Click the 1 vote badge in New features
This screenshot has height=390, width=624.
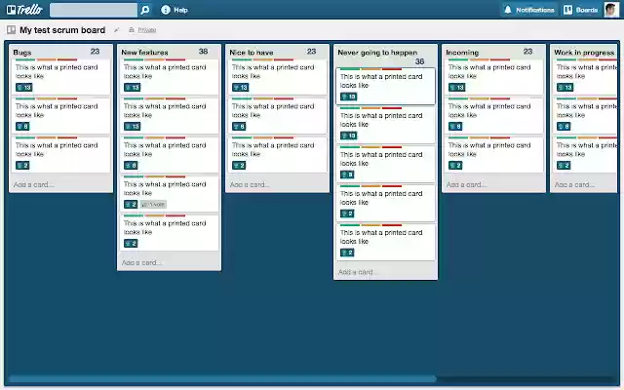click(153, 205)
